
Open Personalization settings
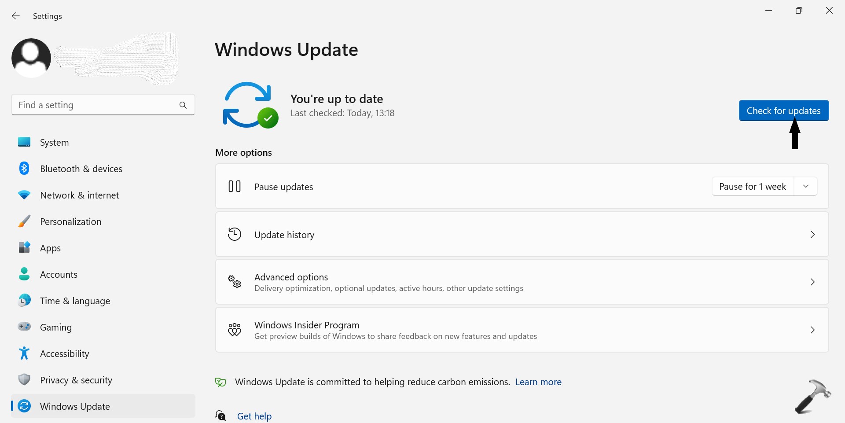click(103, 221)
